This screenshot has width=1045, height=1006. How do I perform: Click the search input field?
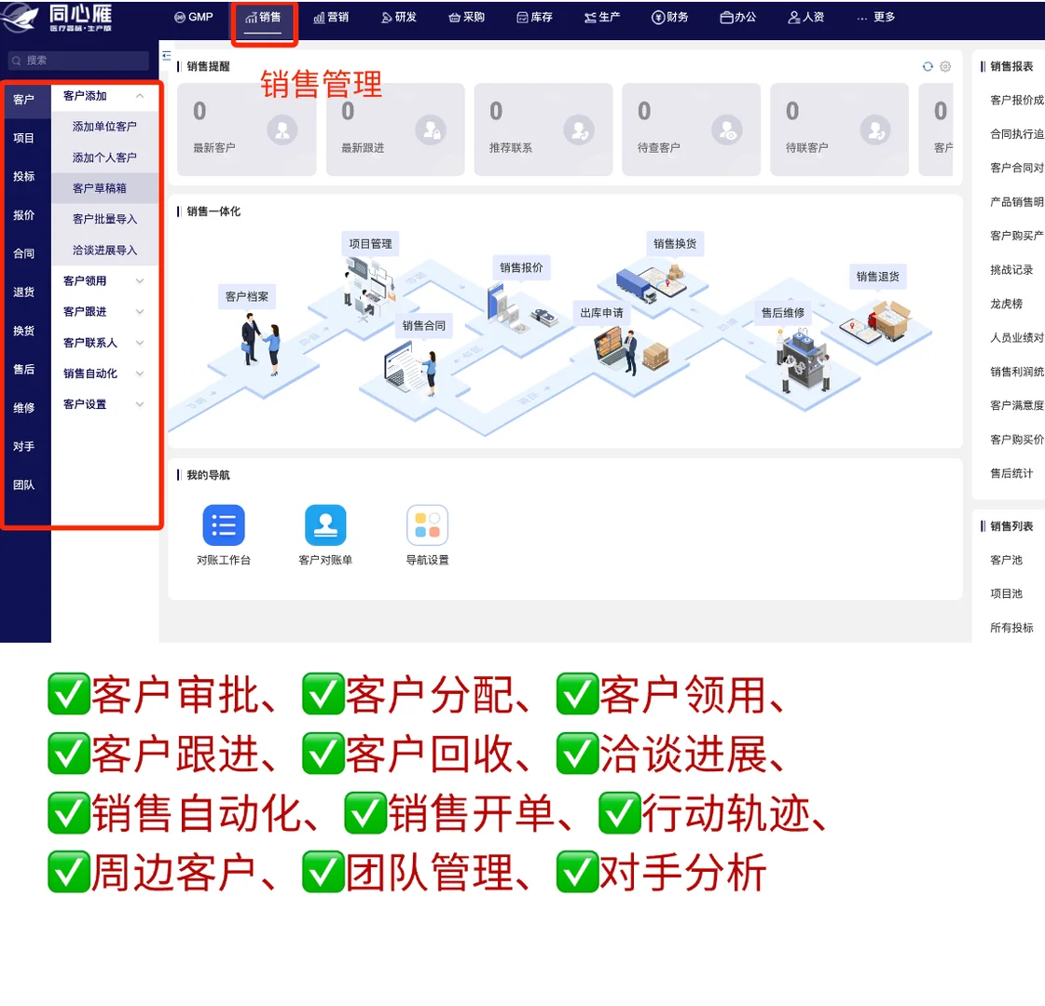79,61
